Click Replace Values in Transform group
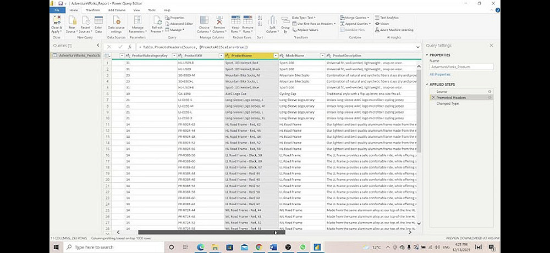 (305, 30)
